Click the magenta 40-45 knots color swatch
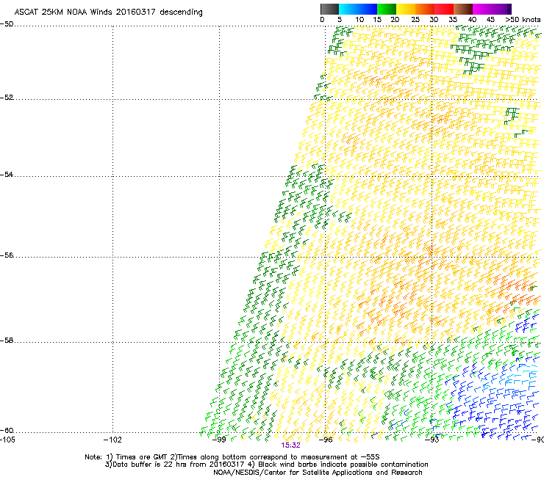 pos(482,9)
